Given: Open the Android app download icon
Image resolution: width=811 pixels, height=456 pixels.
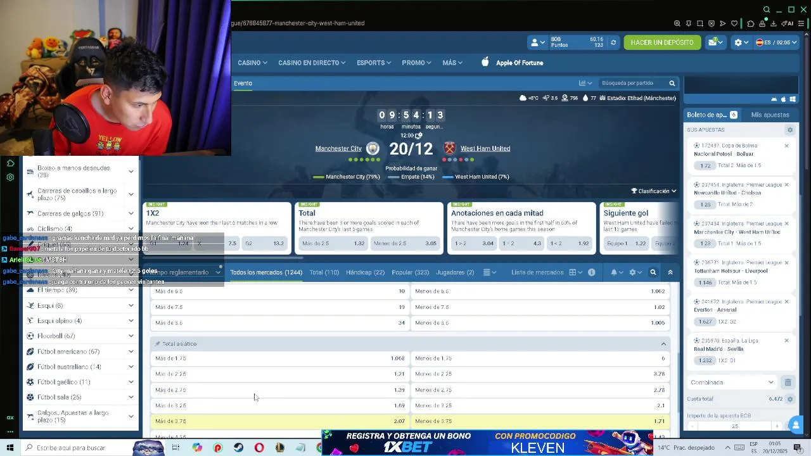Looking at the screenshot, I should [x=774, y=99].
